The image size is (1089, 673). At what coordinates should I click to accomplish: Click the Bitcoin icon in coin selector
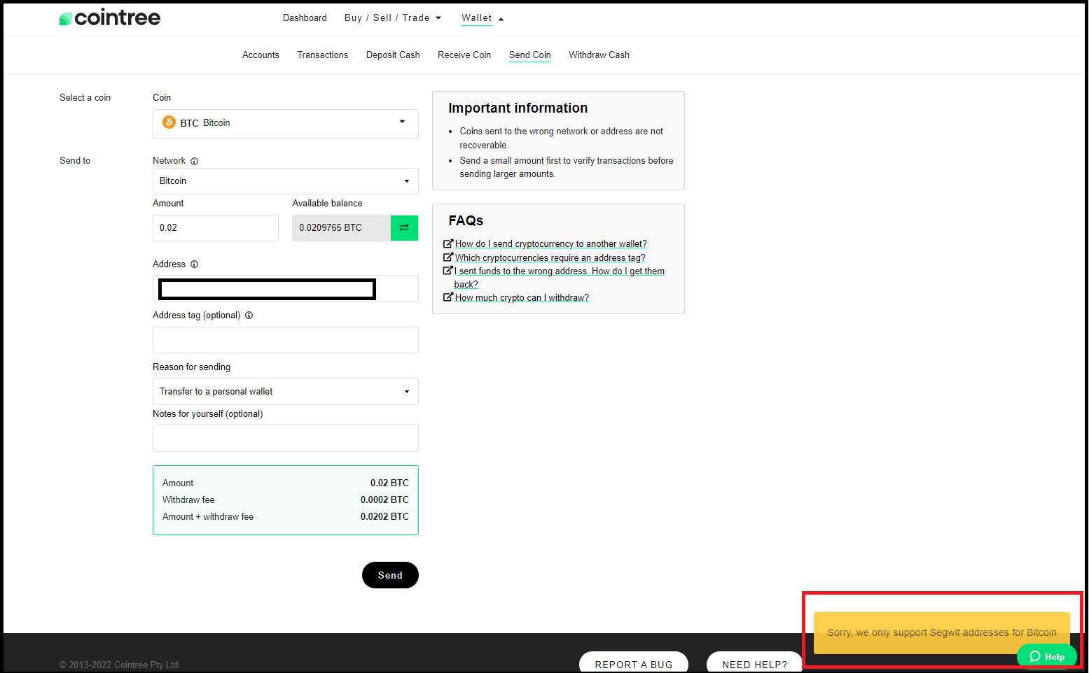click(x=169, y=122)
